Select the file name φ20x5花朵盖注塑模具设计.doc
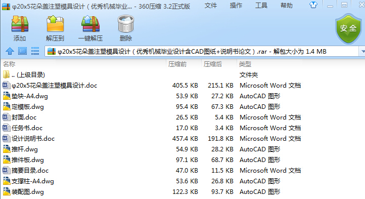This screenshot has width=365, height=199. (54, 86)
